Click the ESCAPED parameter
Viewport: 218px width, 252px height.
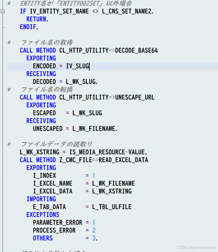coord(44,113)
